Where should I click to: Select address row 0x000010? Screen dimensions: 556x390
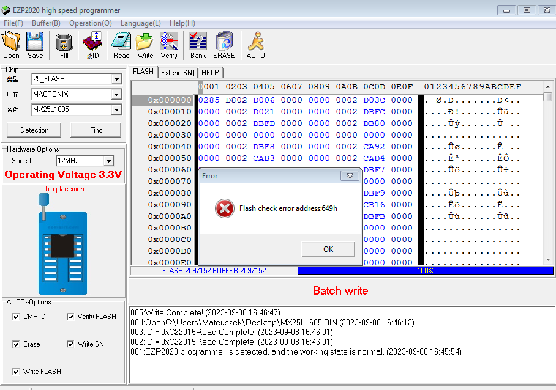tap(170, 112)
